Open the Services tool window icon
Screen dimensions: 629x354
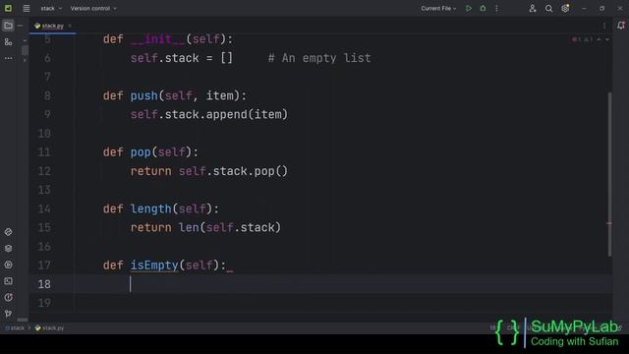tap(8, 265)
